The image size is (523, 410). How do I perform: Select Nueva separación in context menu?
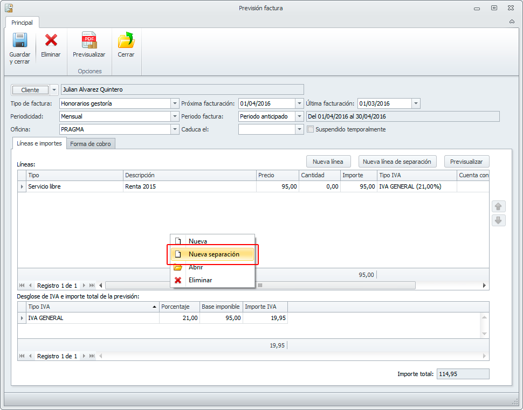[x=214, y=254]
